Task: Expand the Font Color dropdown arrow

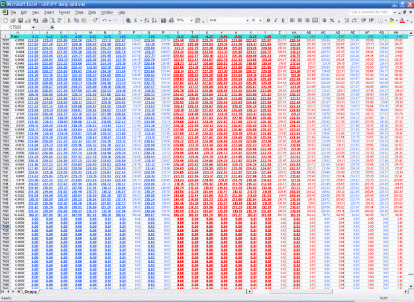Action: tap(407, 21)
